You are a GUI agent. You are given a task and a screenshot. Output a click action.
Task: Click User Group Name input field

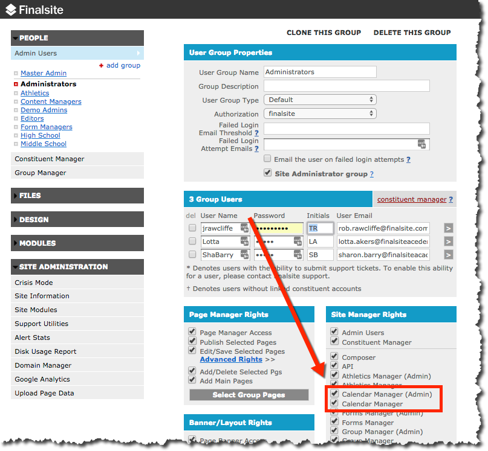point(320,72)
